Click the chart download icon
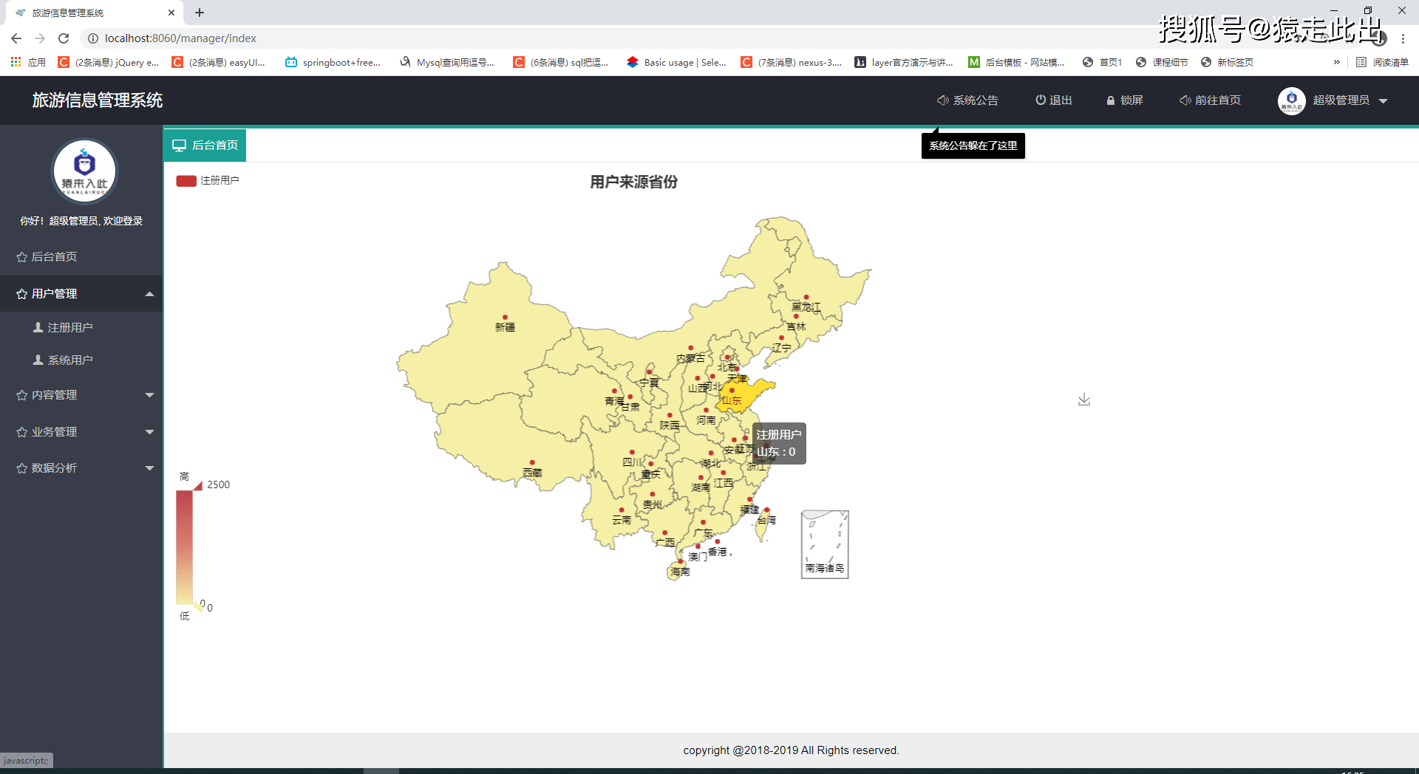Image resolution: width=1419 pixels, height=774 pixels. 1084,400
